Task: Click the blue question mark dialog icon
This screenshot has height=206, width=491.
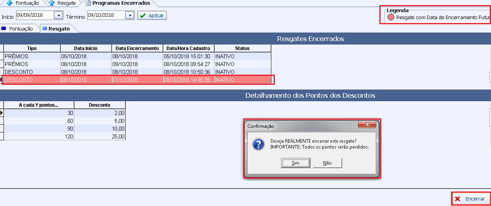Action: 258,144
